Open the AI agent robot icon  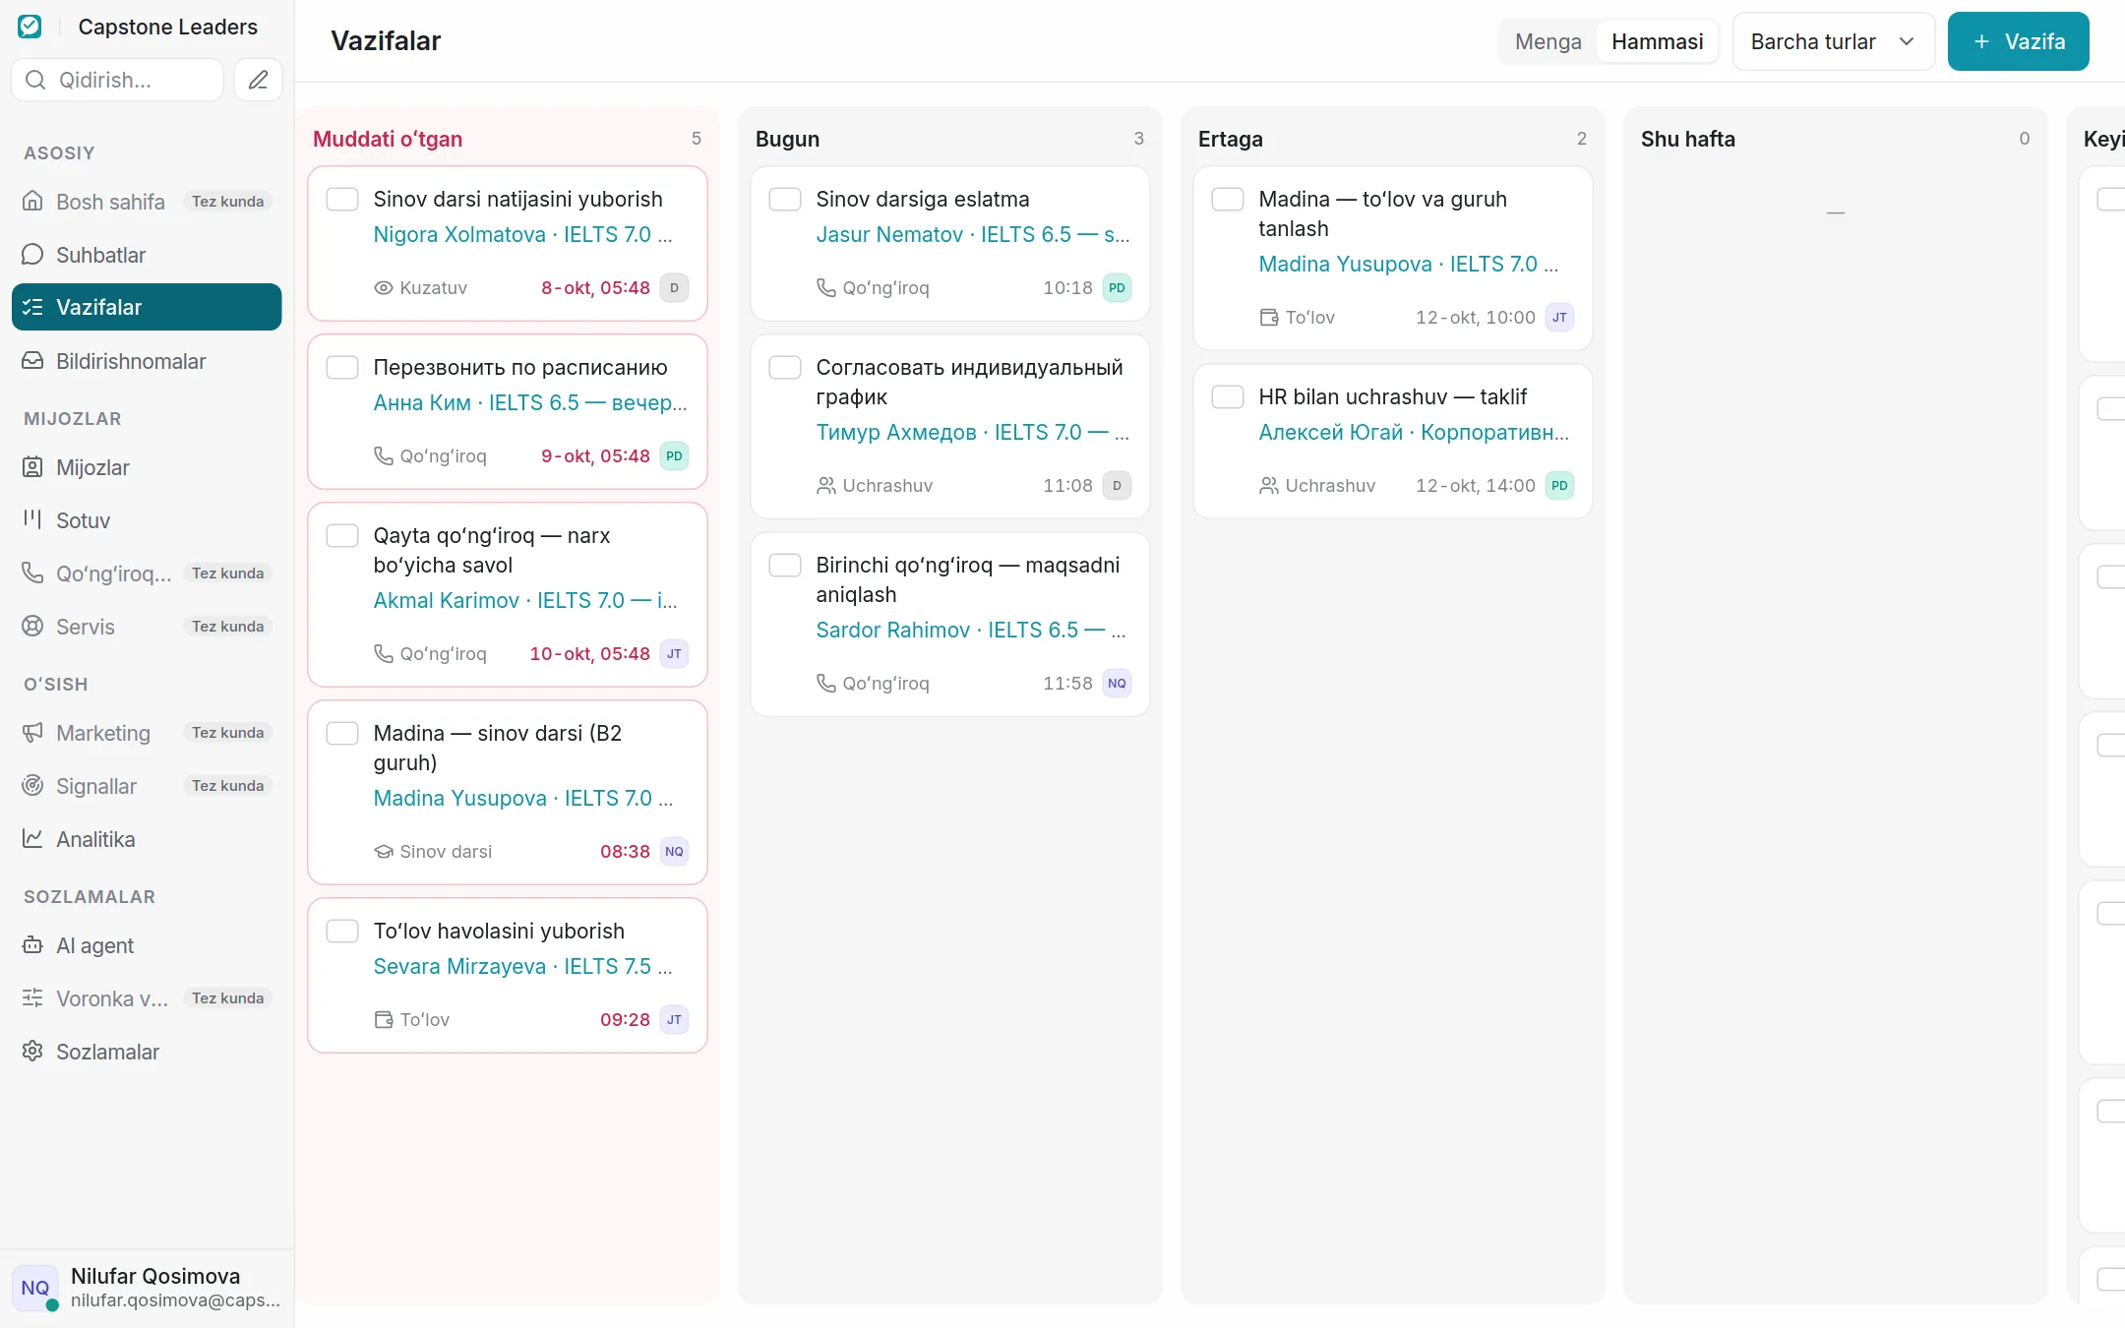pos(32,945)
